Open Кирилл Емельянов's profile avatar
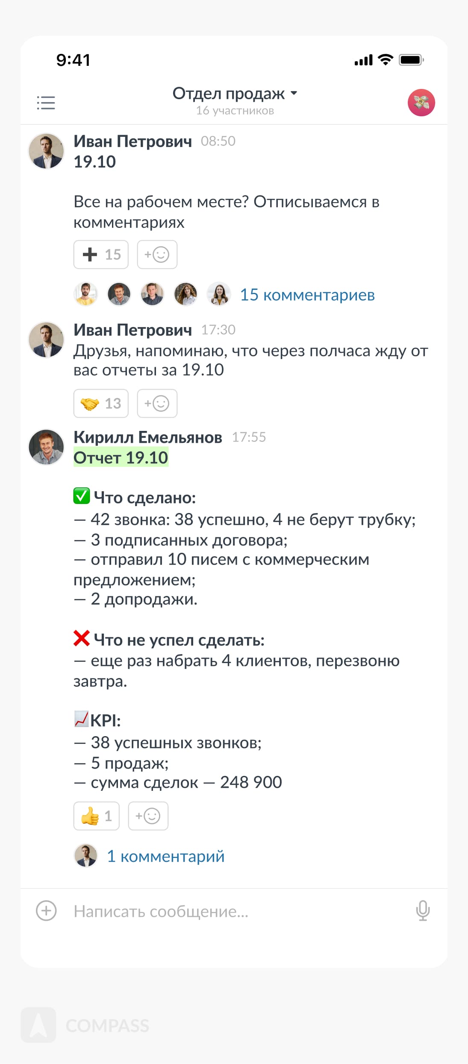The height and width of the screenshot is (1064, 468). click(x=46, y=447)
